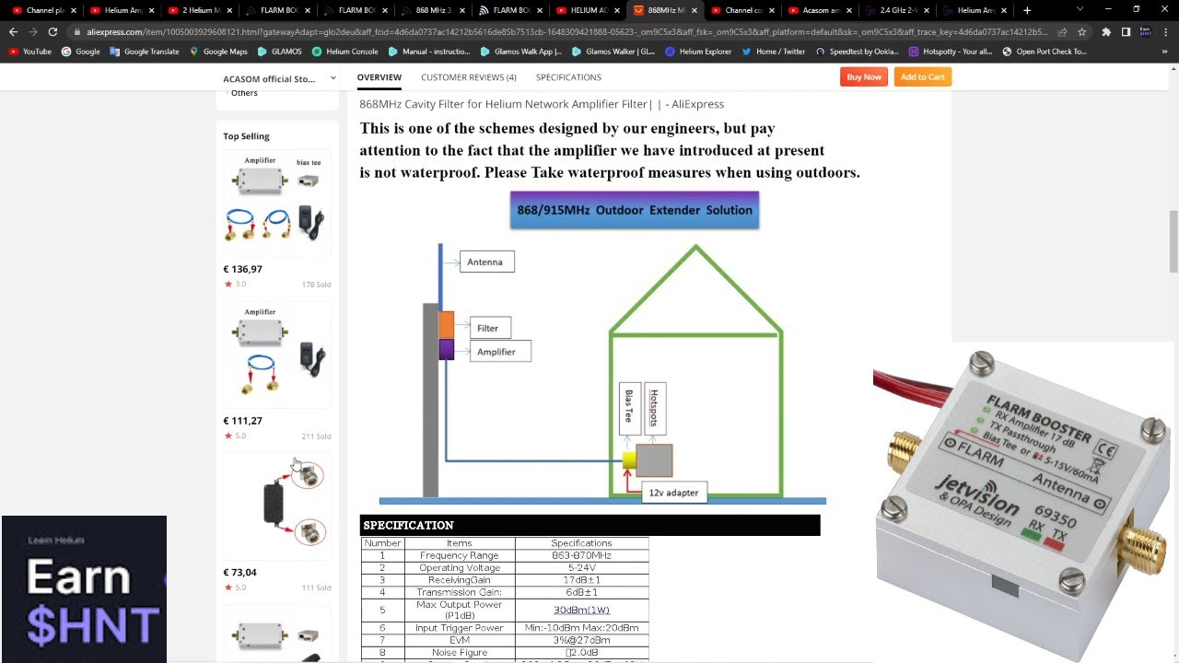Switch to the '2.4 GHz 2-...' tab
Screen dimensions: 1179x663
pyautogui.click(x=898, y=10)
